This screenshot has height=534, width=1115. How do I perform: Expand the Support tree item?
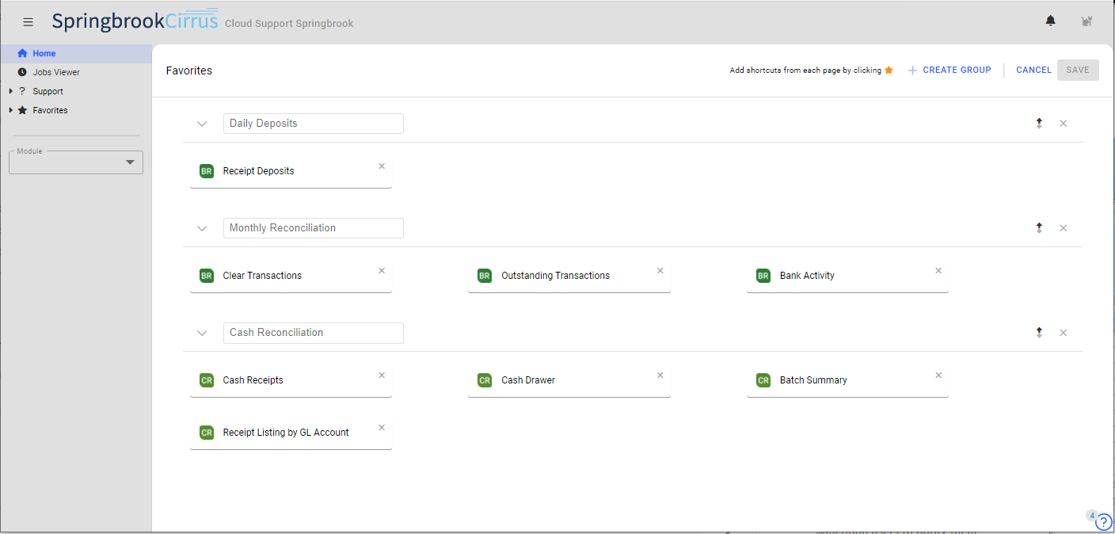tap(11, 91)
